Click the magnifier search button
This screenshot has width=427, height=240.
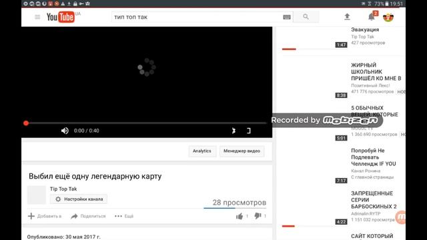pyautogui.click(x=306, y=17)
